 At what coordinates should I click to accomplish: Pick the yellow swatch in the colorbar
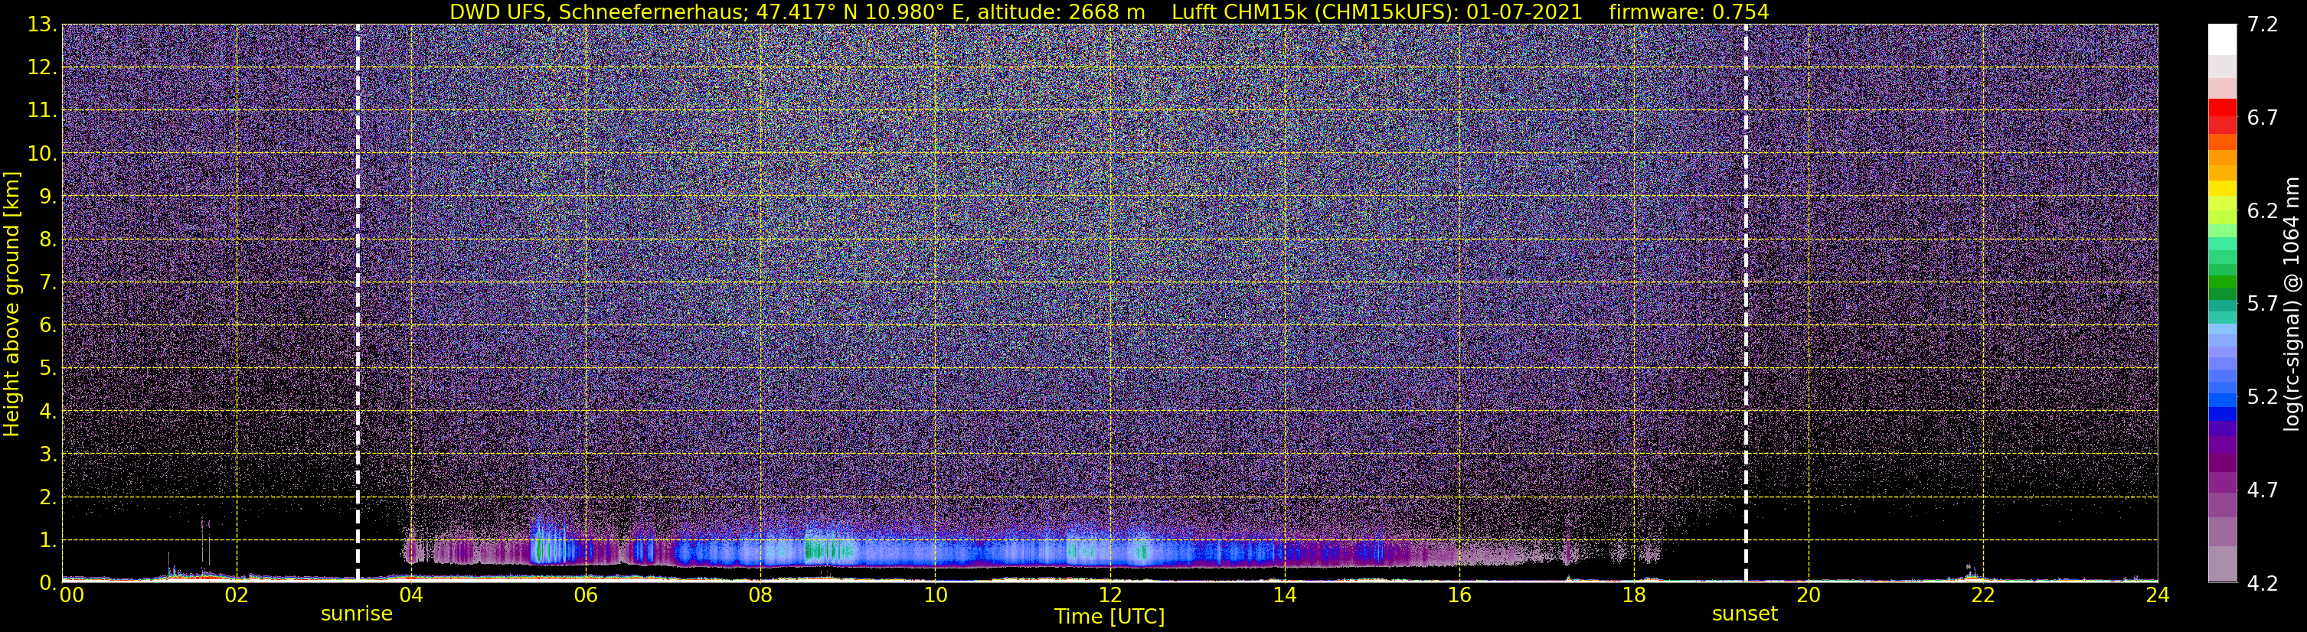pyautogui.click(x=2222, y=190)
